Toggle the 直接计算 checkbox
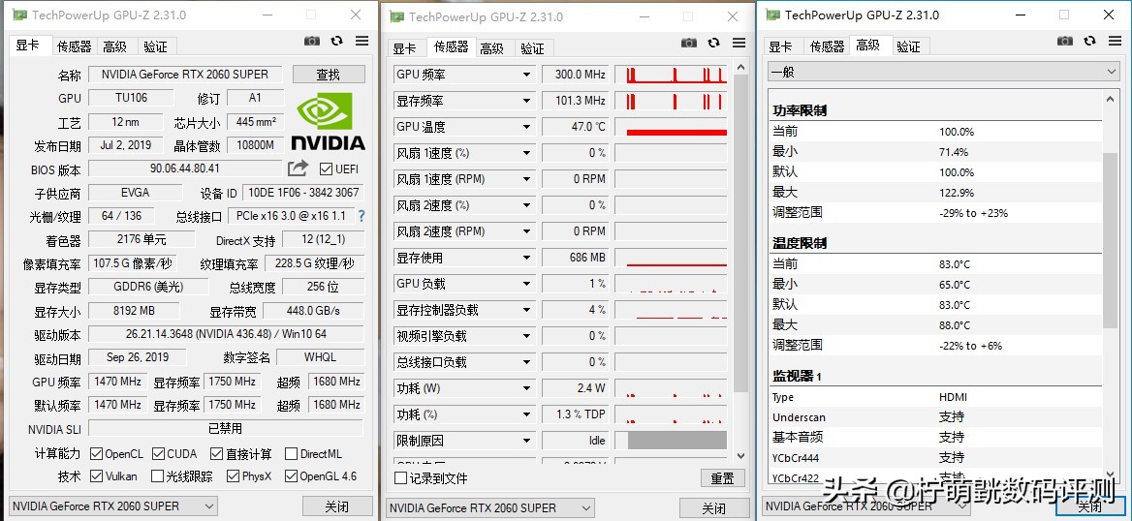The height and width of the screenshot is (521, 1132). point(216,454)
